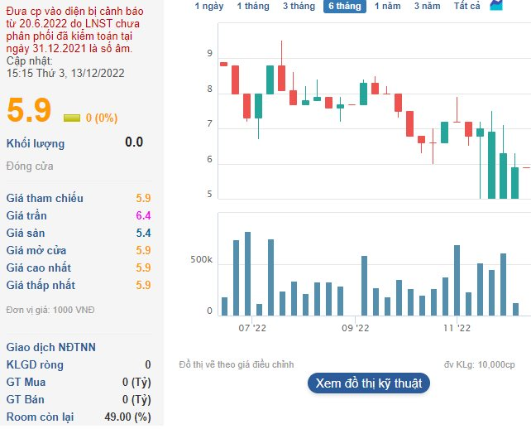Open the chart type icon beside Tất cả

(x=495, y=6)
